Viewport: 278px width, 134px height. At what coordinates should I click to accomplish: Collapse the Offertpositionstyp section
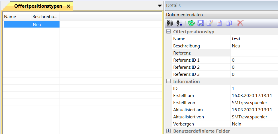point(169,32)
